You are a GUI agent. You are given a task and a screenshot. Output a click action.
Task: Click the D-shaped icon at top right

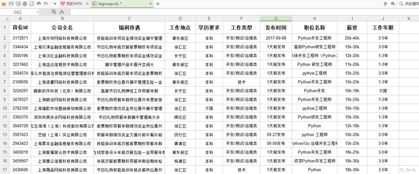[385, 4]
